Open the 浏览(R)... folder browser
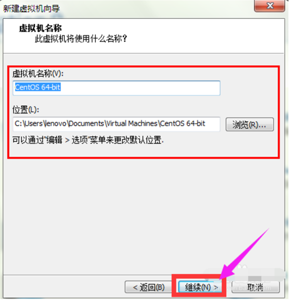Image resolution: width=292 pixels, height=300 pixels. click(250, 125)
